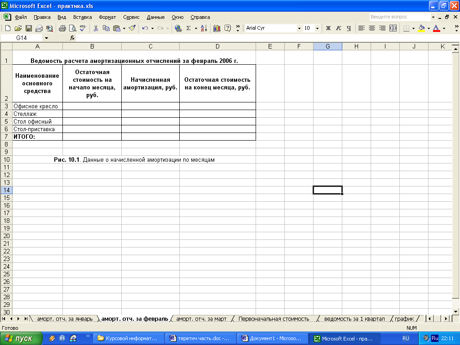Screen dimensions: 460x345
Task: Activate the Format Painter brush
Action: [133, 28]
